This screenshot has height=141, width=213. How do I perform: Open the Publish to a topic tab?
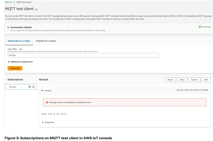click(46, 41)
